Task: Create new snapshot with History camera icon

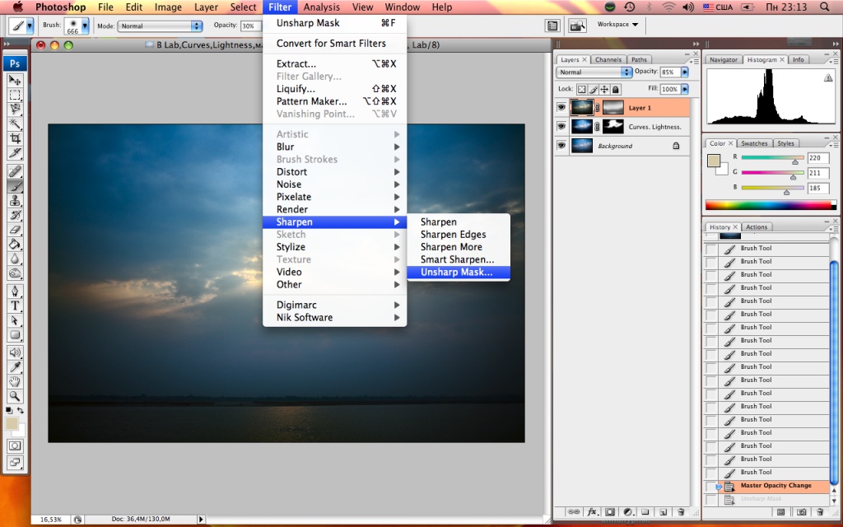Action: [801, 511]
